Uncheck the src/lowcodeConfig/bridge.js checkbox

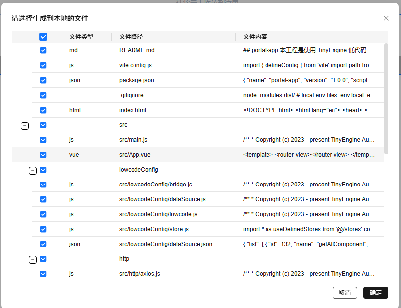point(43,185)
